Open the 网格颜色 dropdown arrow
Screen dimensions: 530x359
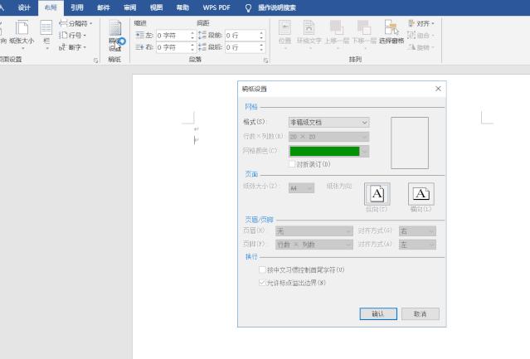click(365, 151)
